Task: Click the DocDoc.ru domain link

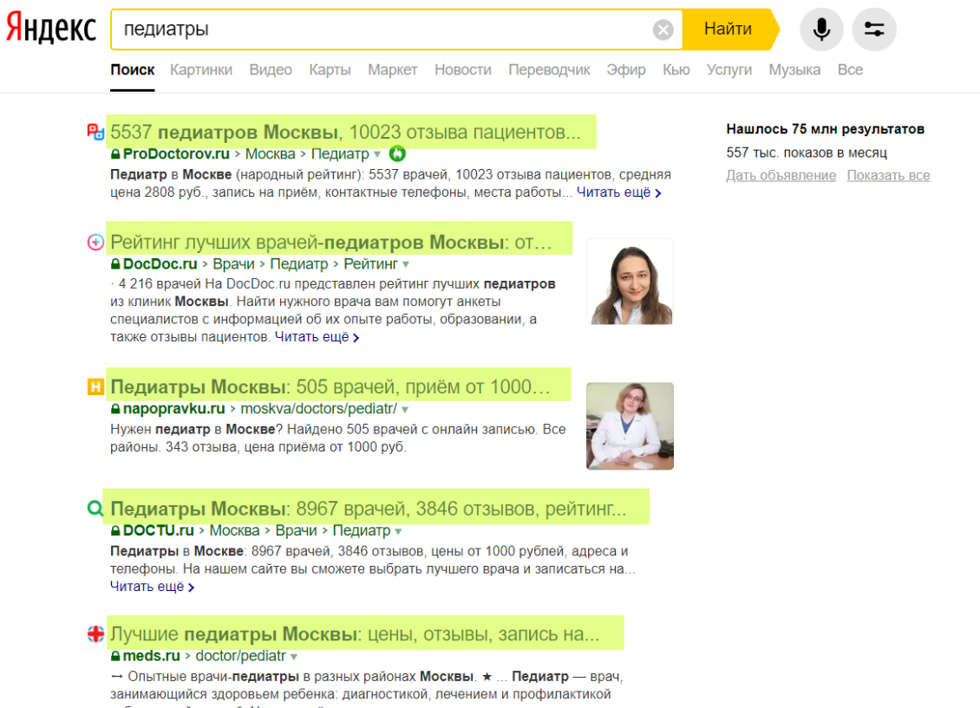Action: click(x=160, y=264)
